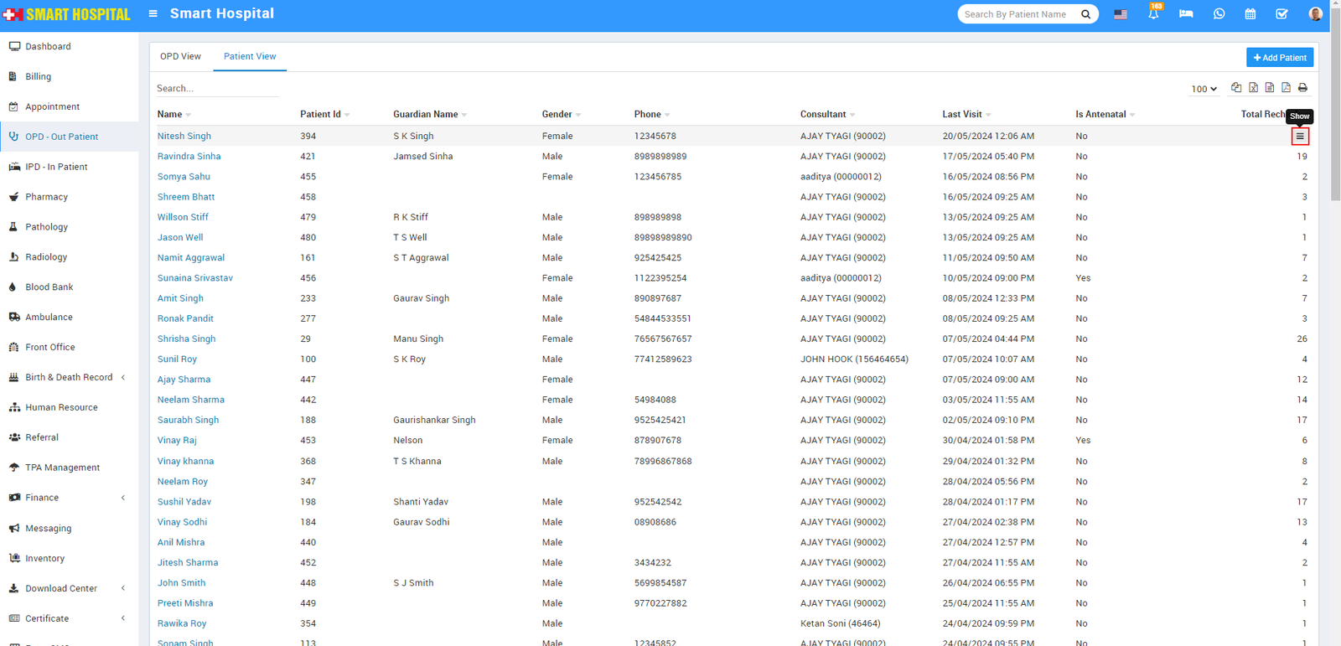Switch to the OPD View tab

point(180,56)
